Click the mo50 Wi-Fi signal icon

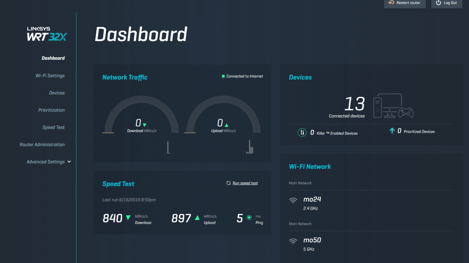[293, 241]
